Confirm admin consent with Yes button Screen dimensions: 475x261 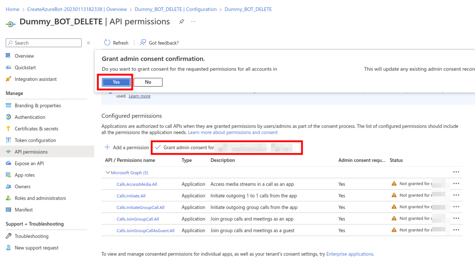coord(116,82)
